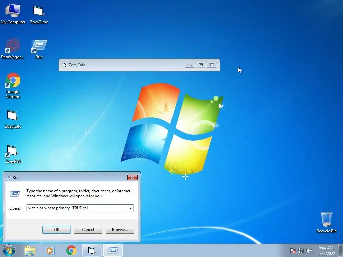Open the network tray icon

point(301,251)
